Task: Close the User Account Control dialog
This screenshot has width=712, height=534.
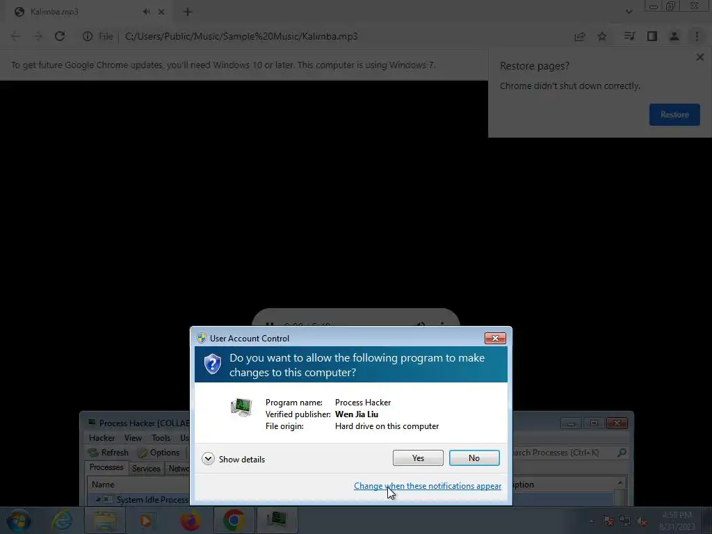Action: [495, 339]
